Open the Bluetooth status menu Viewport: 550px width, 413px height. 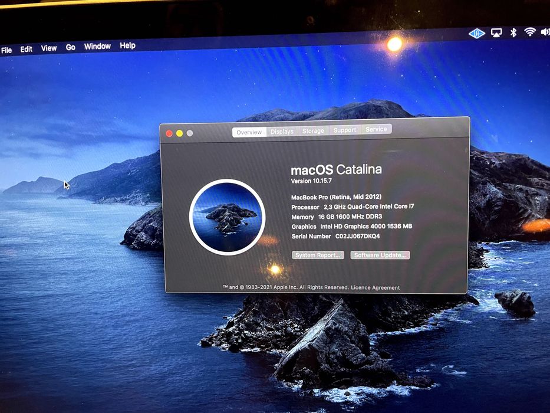pyautogui.click(x=513, y=32)
